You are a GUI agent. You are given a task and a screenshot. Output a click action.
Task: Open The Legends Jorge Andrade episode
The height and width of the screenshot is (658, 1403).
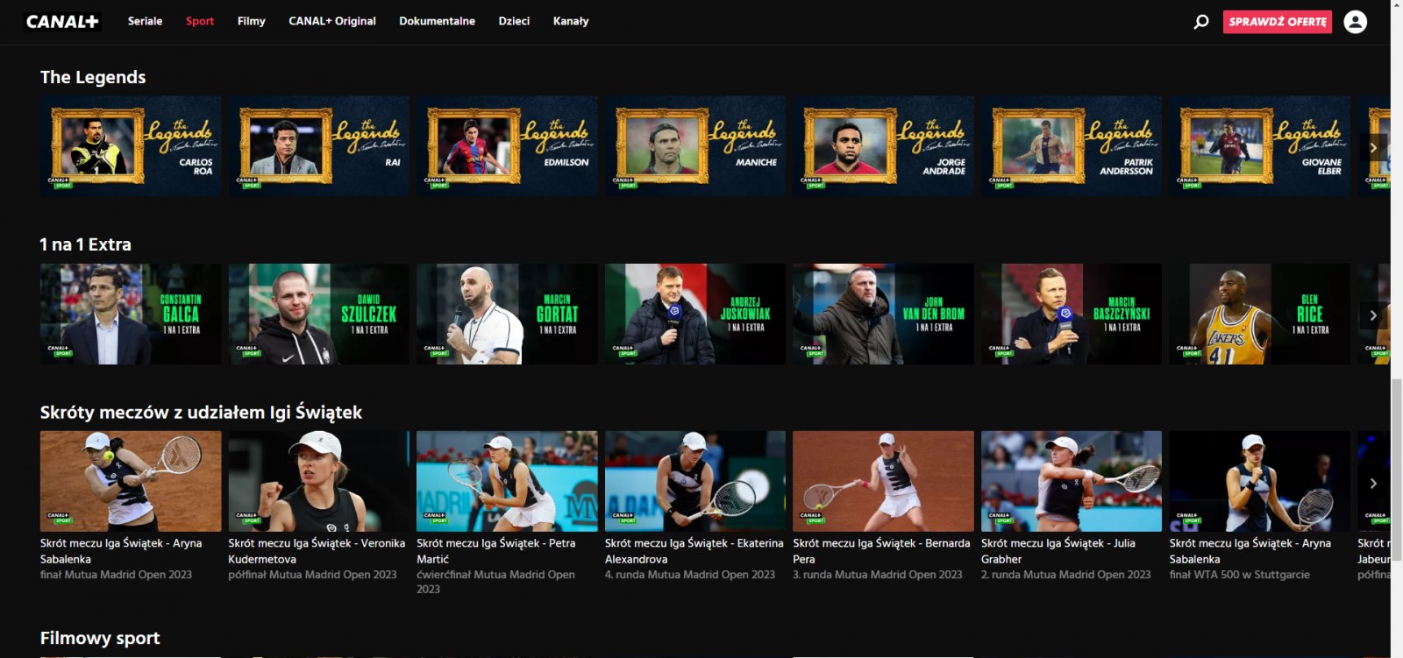point(883,146)
